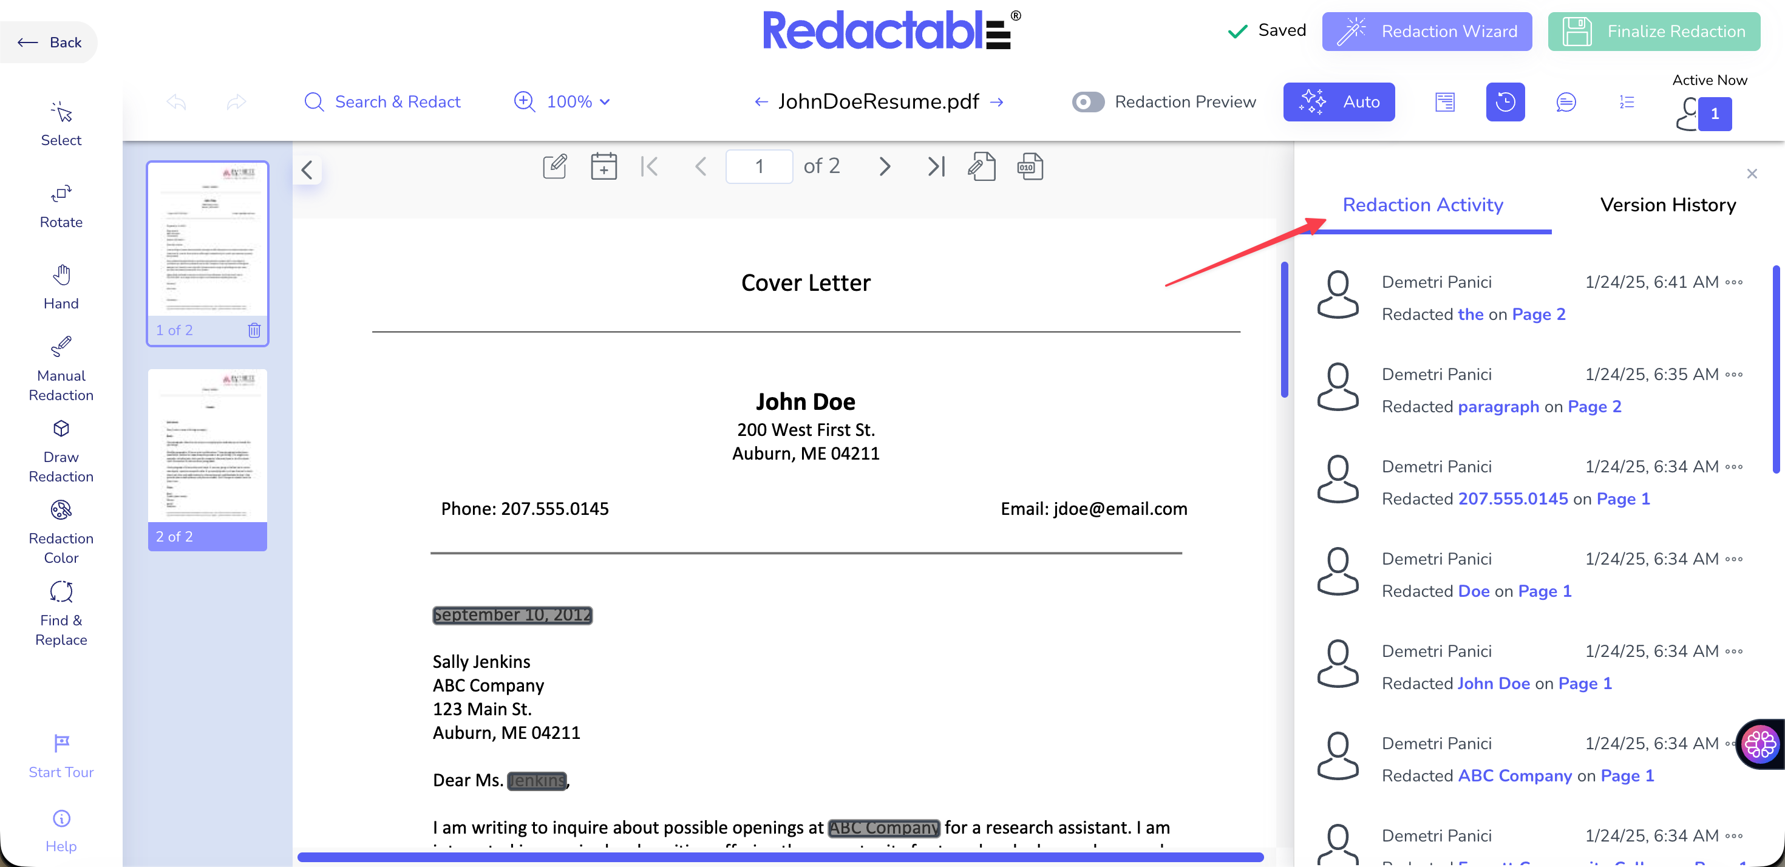This screenshot has width=1785, height=867.
Task: Open Search & Redact
Action: pos(382,102)
